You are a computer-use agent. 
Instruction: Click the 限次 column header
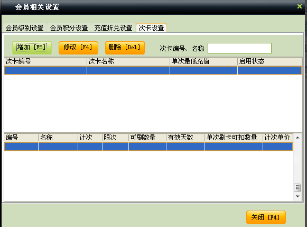coord(115,138)
